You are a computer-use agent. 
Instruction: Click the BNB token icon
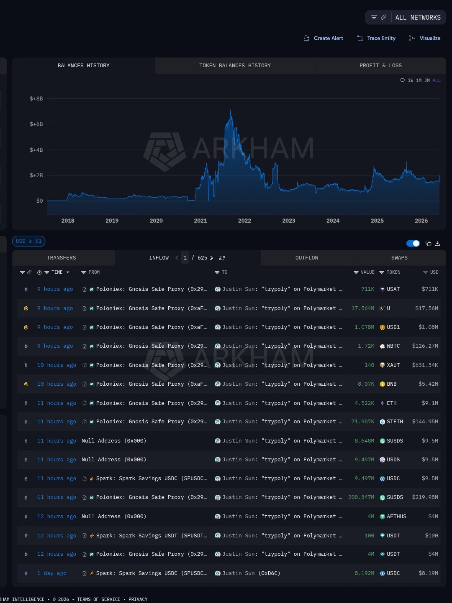click(382, 384)
